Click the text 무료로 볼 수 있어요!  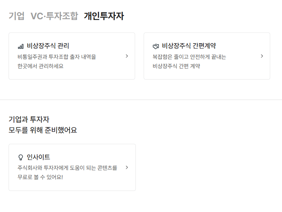click(40, 177)
